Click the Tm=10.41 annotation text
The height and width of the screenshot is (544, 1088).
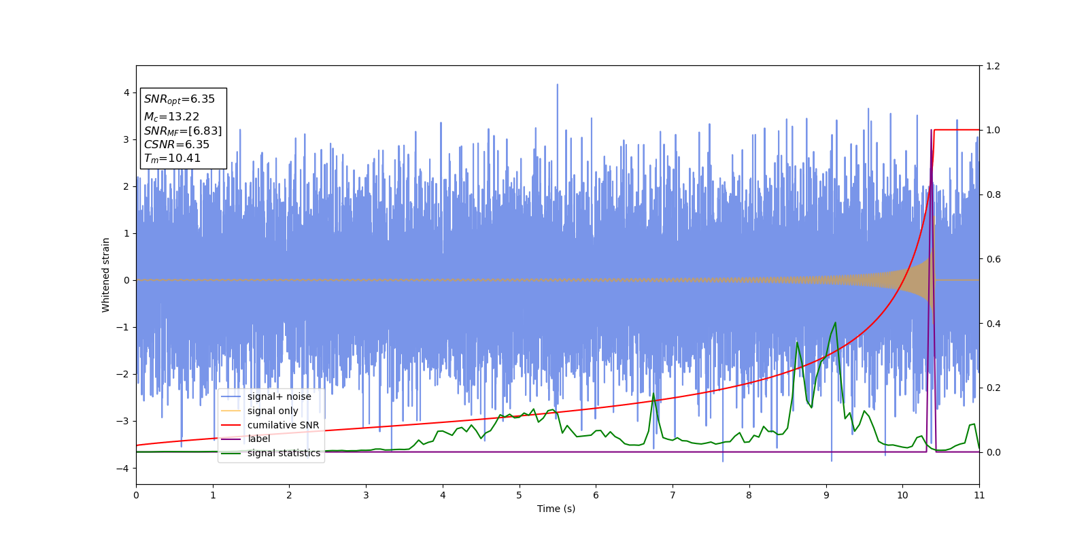pyautogui.click(x=172, y=158)
